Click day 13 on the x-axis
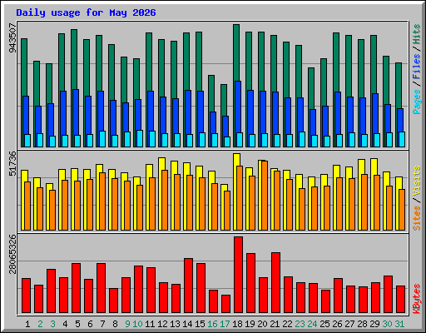 [175, 324]
